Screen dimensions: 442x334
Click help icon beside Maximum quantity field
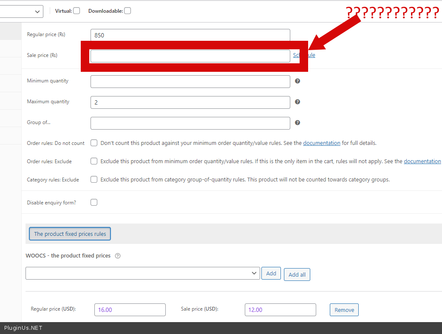[x=297, y=102]
